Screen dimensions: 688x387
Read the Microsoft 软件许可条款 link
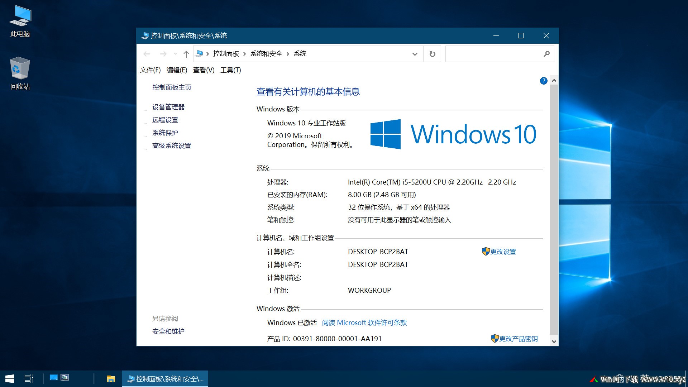tap(364, 322)
